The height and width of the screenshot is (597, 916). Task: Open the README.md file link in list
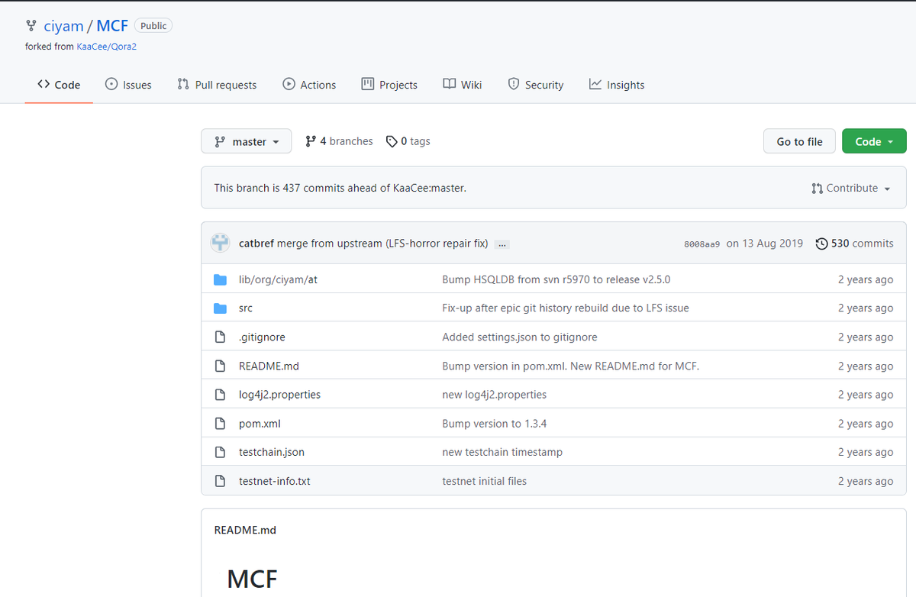(269, 366)
